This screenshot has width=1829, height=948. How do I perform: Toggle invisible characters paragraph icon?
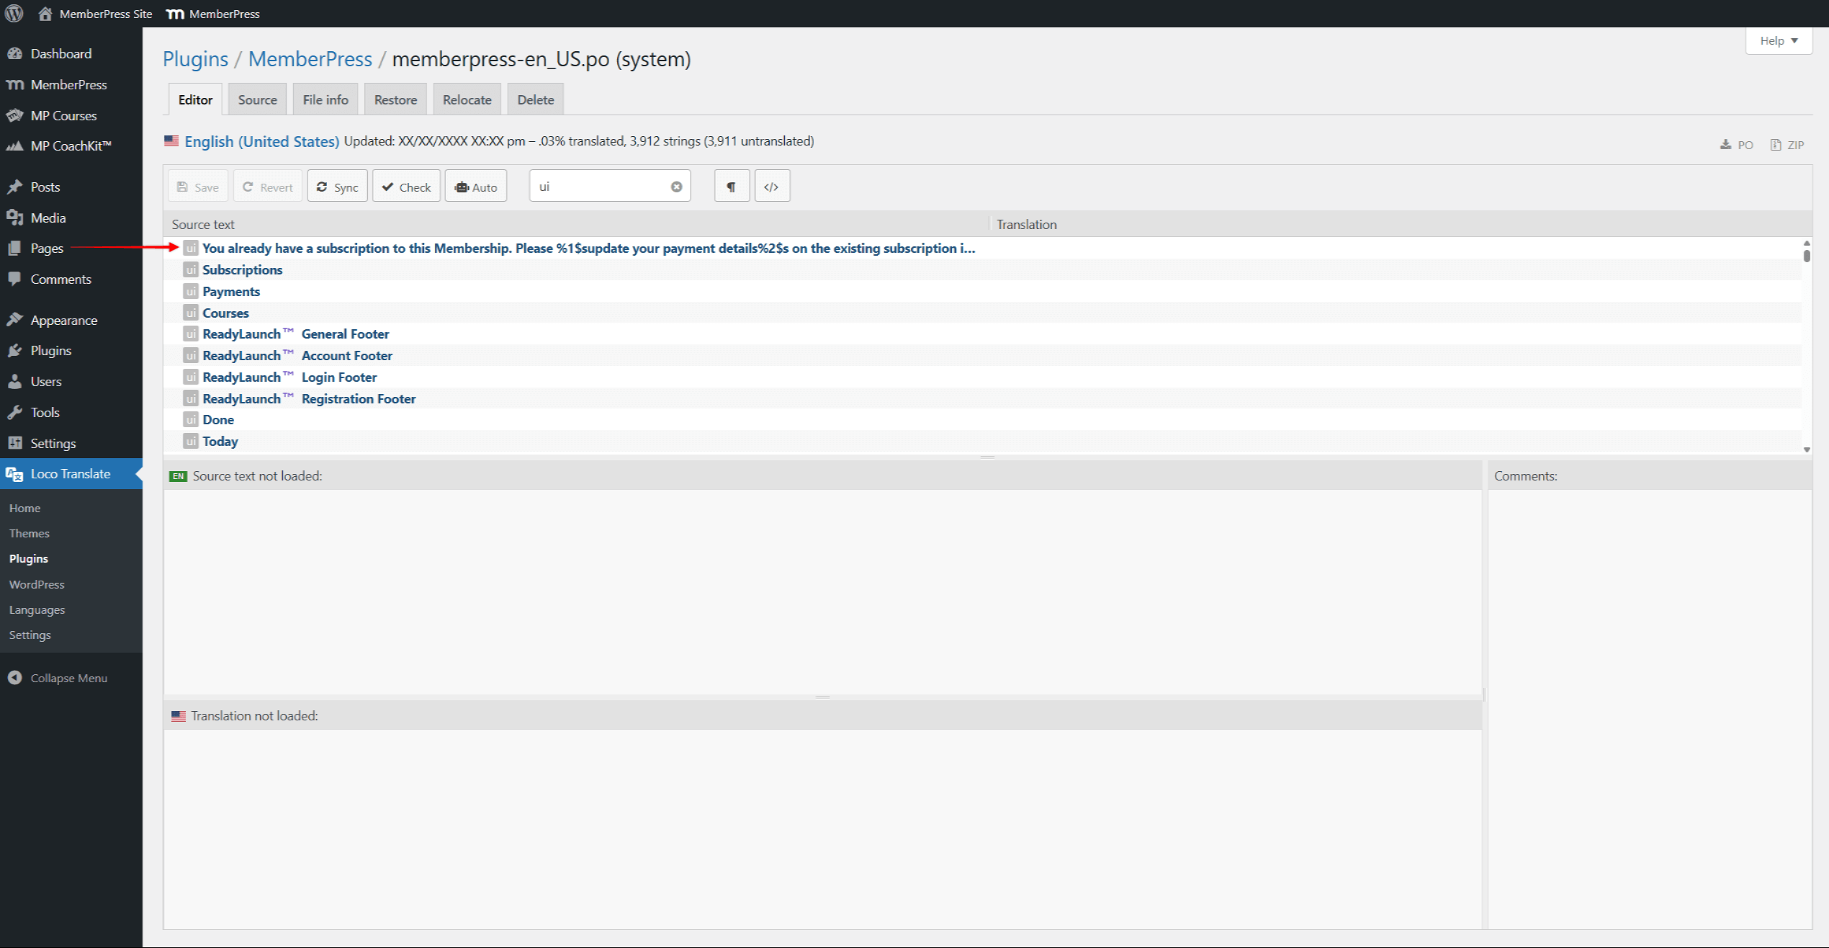tap(731, 187)
